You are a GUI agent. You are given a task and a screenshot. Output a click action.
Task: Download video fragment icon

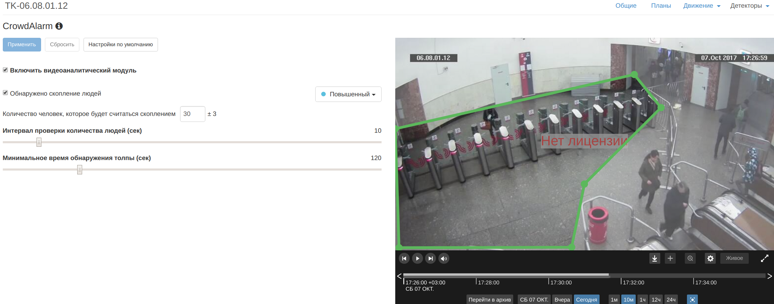[x=655, y=258]
